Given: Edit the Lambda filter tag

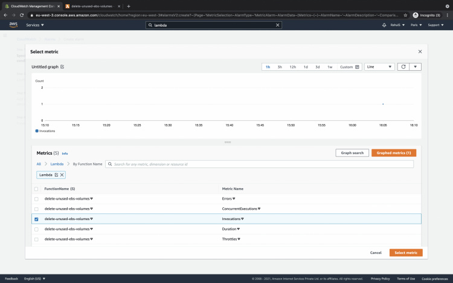Looking at the screenshot, I should pos(56,175).
